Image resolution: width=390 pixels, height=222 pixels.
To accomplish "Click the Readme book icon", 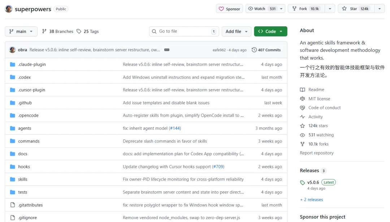I will (x=303, y=90).
